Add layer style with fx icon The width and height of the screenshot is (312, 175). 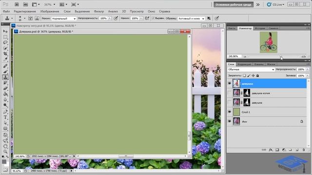tap(271, 150)
